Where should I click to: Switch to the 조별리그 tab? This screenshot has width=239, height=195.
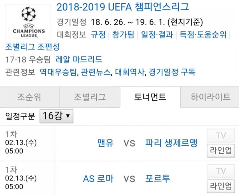pyautogui.click(x=90, y=97)
